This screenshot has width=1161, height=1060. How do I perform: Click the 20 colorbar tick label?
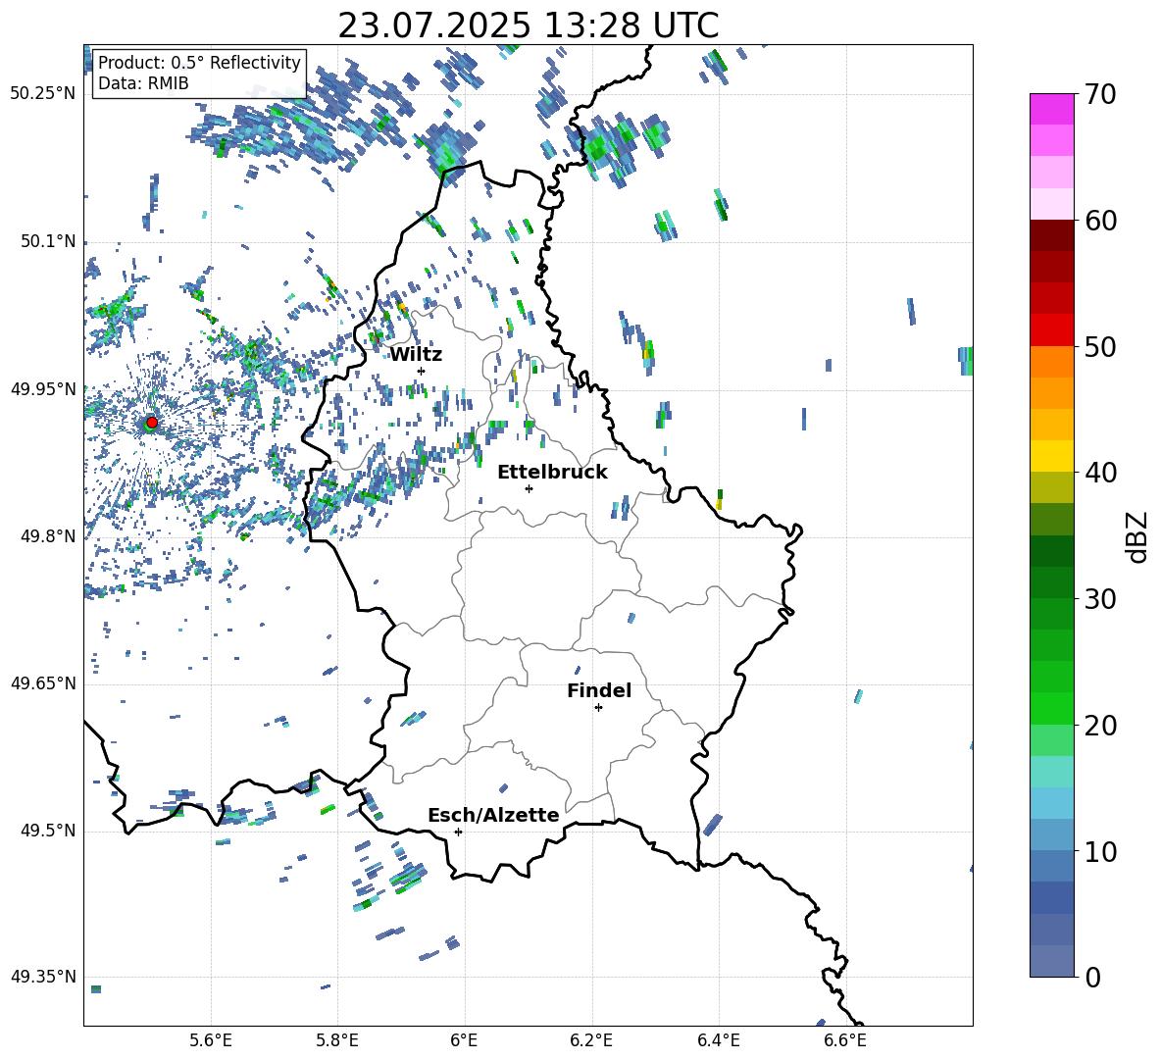point(1100,726)
